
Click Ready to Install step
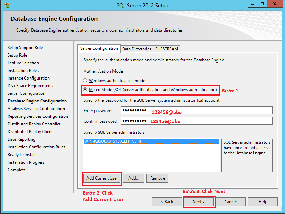pyautogui.click(x=22, y=155)
